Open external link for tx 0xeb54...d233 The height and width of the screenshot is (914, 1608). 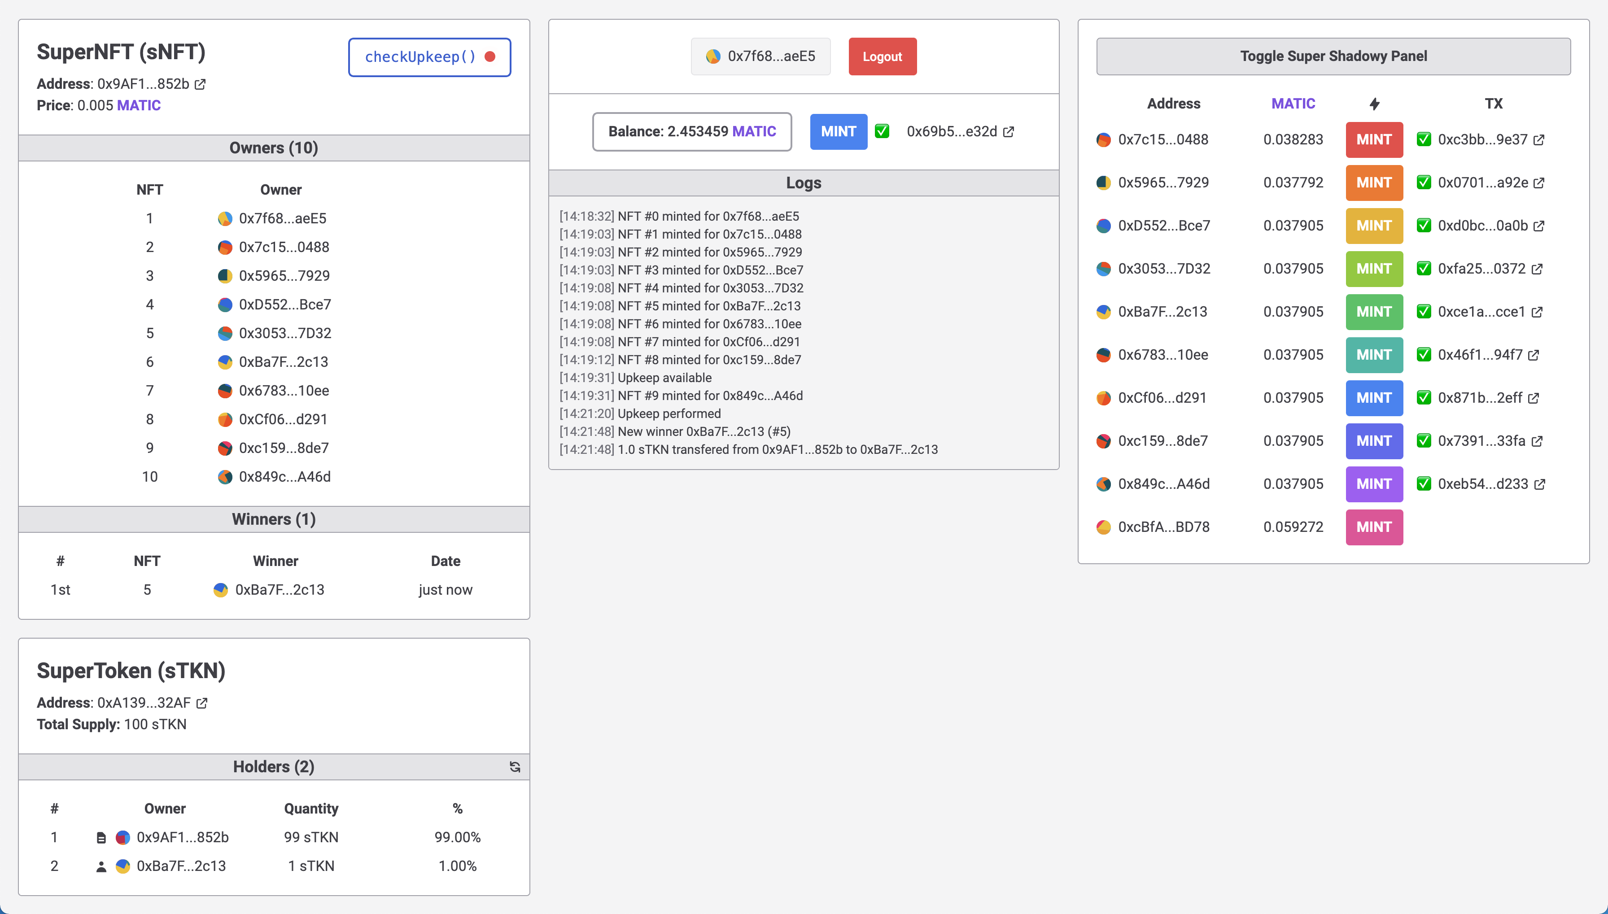(1539, 485)
